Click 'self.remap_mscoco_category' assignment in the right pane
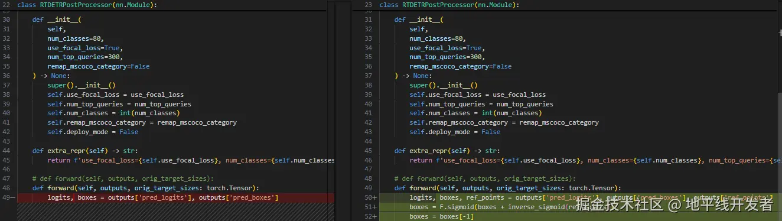 [504, 123]
